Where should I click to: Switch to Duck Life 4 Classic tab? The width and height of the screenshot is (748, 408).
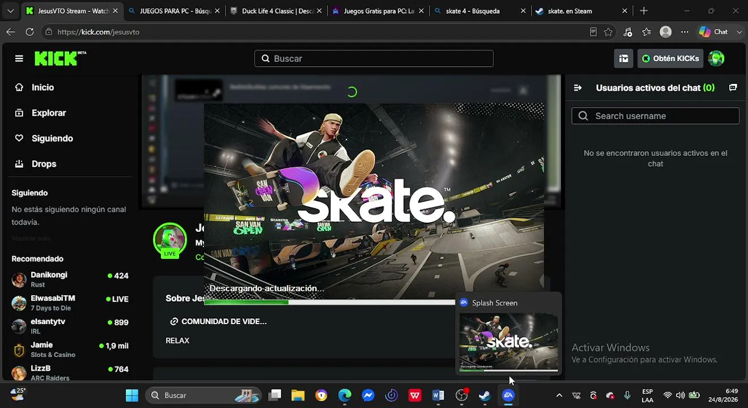[277, 11]
